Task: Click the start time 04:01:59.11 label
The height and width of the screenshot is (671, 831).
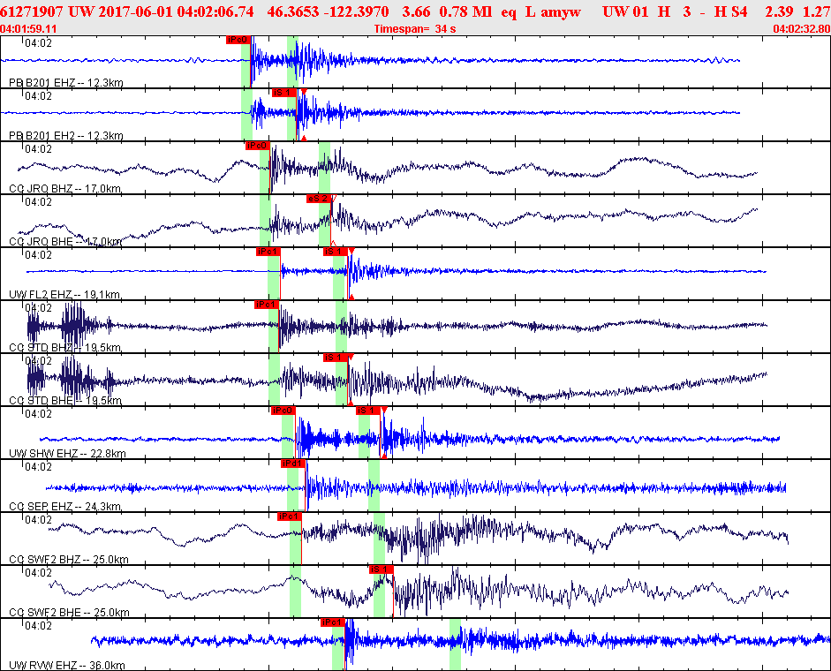Action: [28, 28]
